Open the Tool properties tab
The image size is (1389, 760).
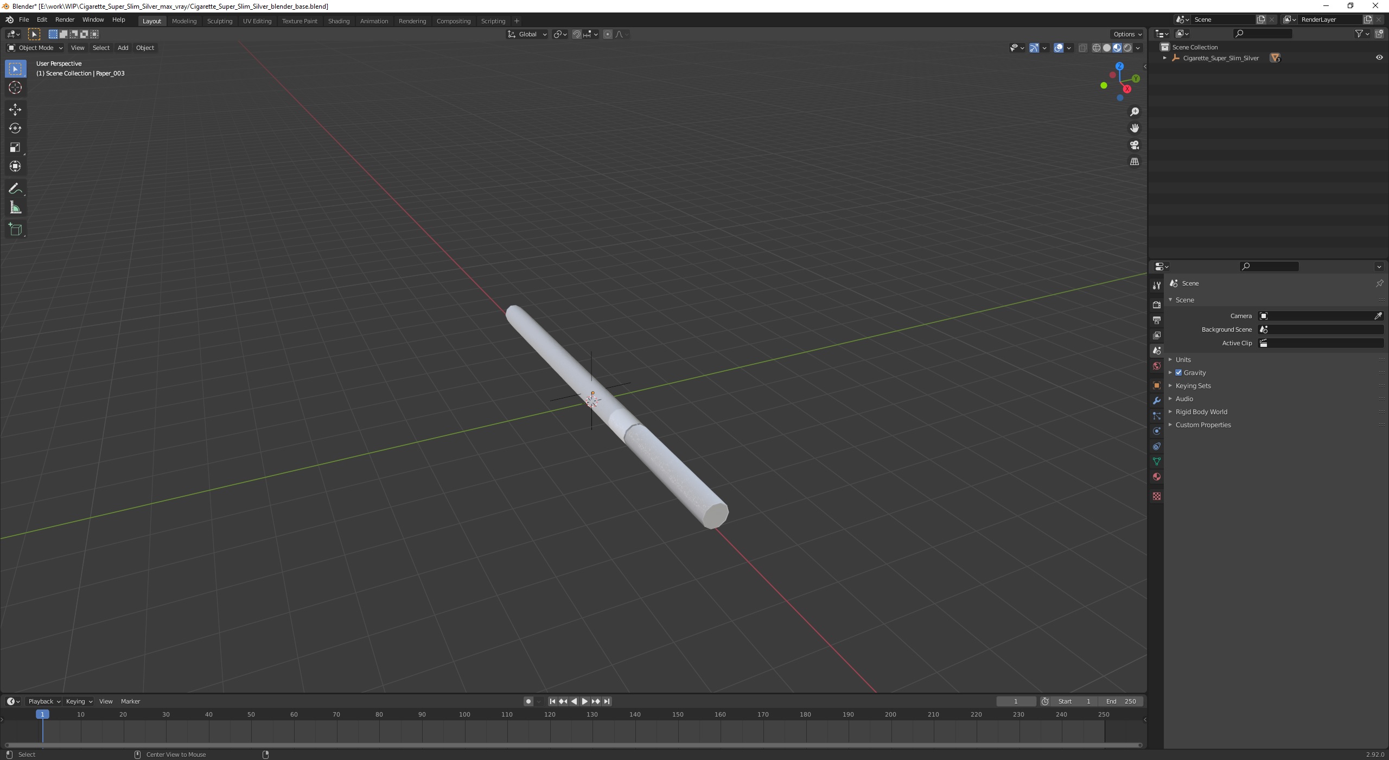(1157, 286)
